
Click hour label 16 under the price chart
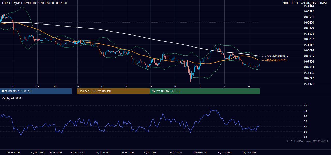pyautogui.click(x=77, y=86)
